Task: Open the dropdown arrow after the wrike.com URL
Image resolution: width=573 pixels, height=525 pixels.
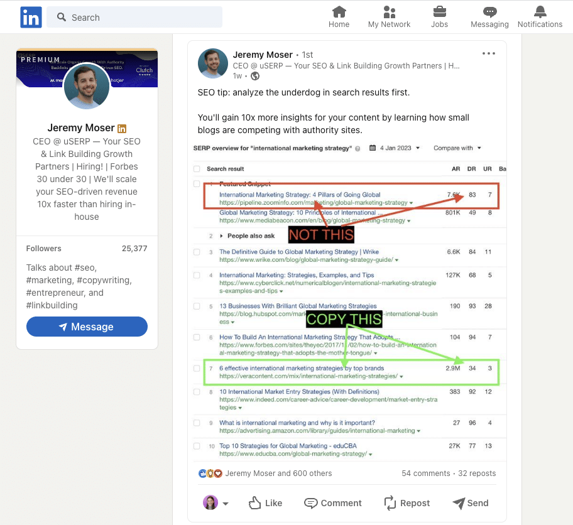Action: [397, 260]
